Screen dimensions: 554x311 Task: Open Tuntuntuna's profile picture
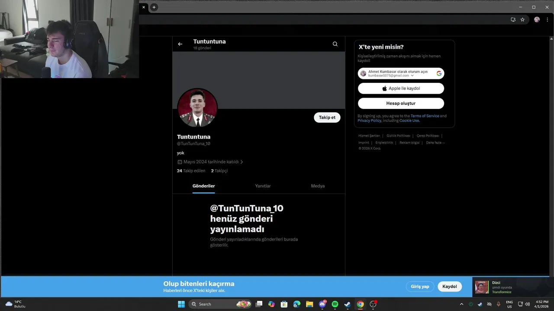(197, 108)
